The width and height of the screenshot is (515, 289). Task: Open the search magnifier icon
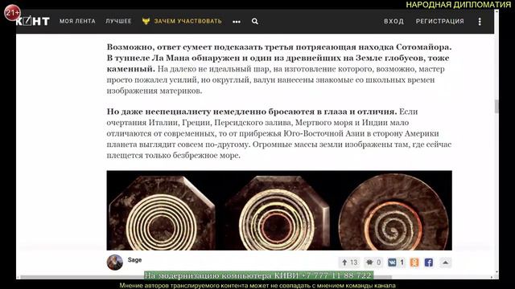255,22
